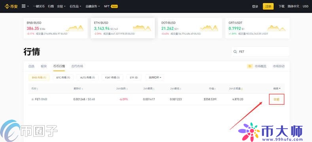The height and width of the screenshot is (142, 312).
Task: Click the 24h low value 0.001223
Action: (176, 99)
